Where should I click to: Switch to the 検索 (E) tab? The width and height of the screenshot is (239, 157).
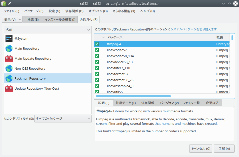(33, 19)
